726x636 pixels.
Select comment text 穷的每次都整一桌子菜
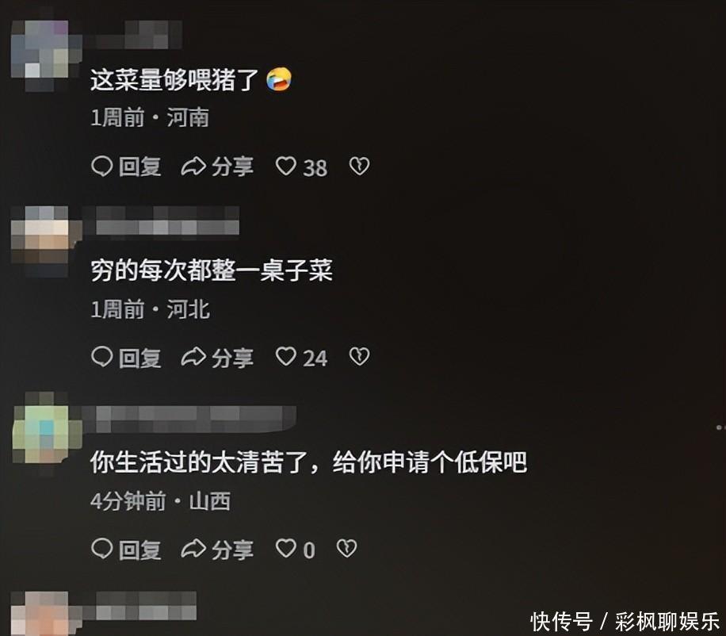211,270
